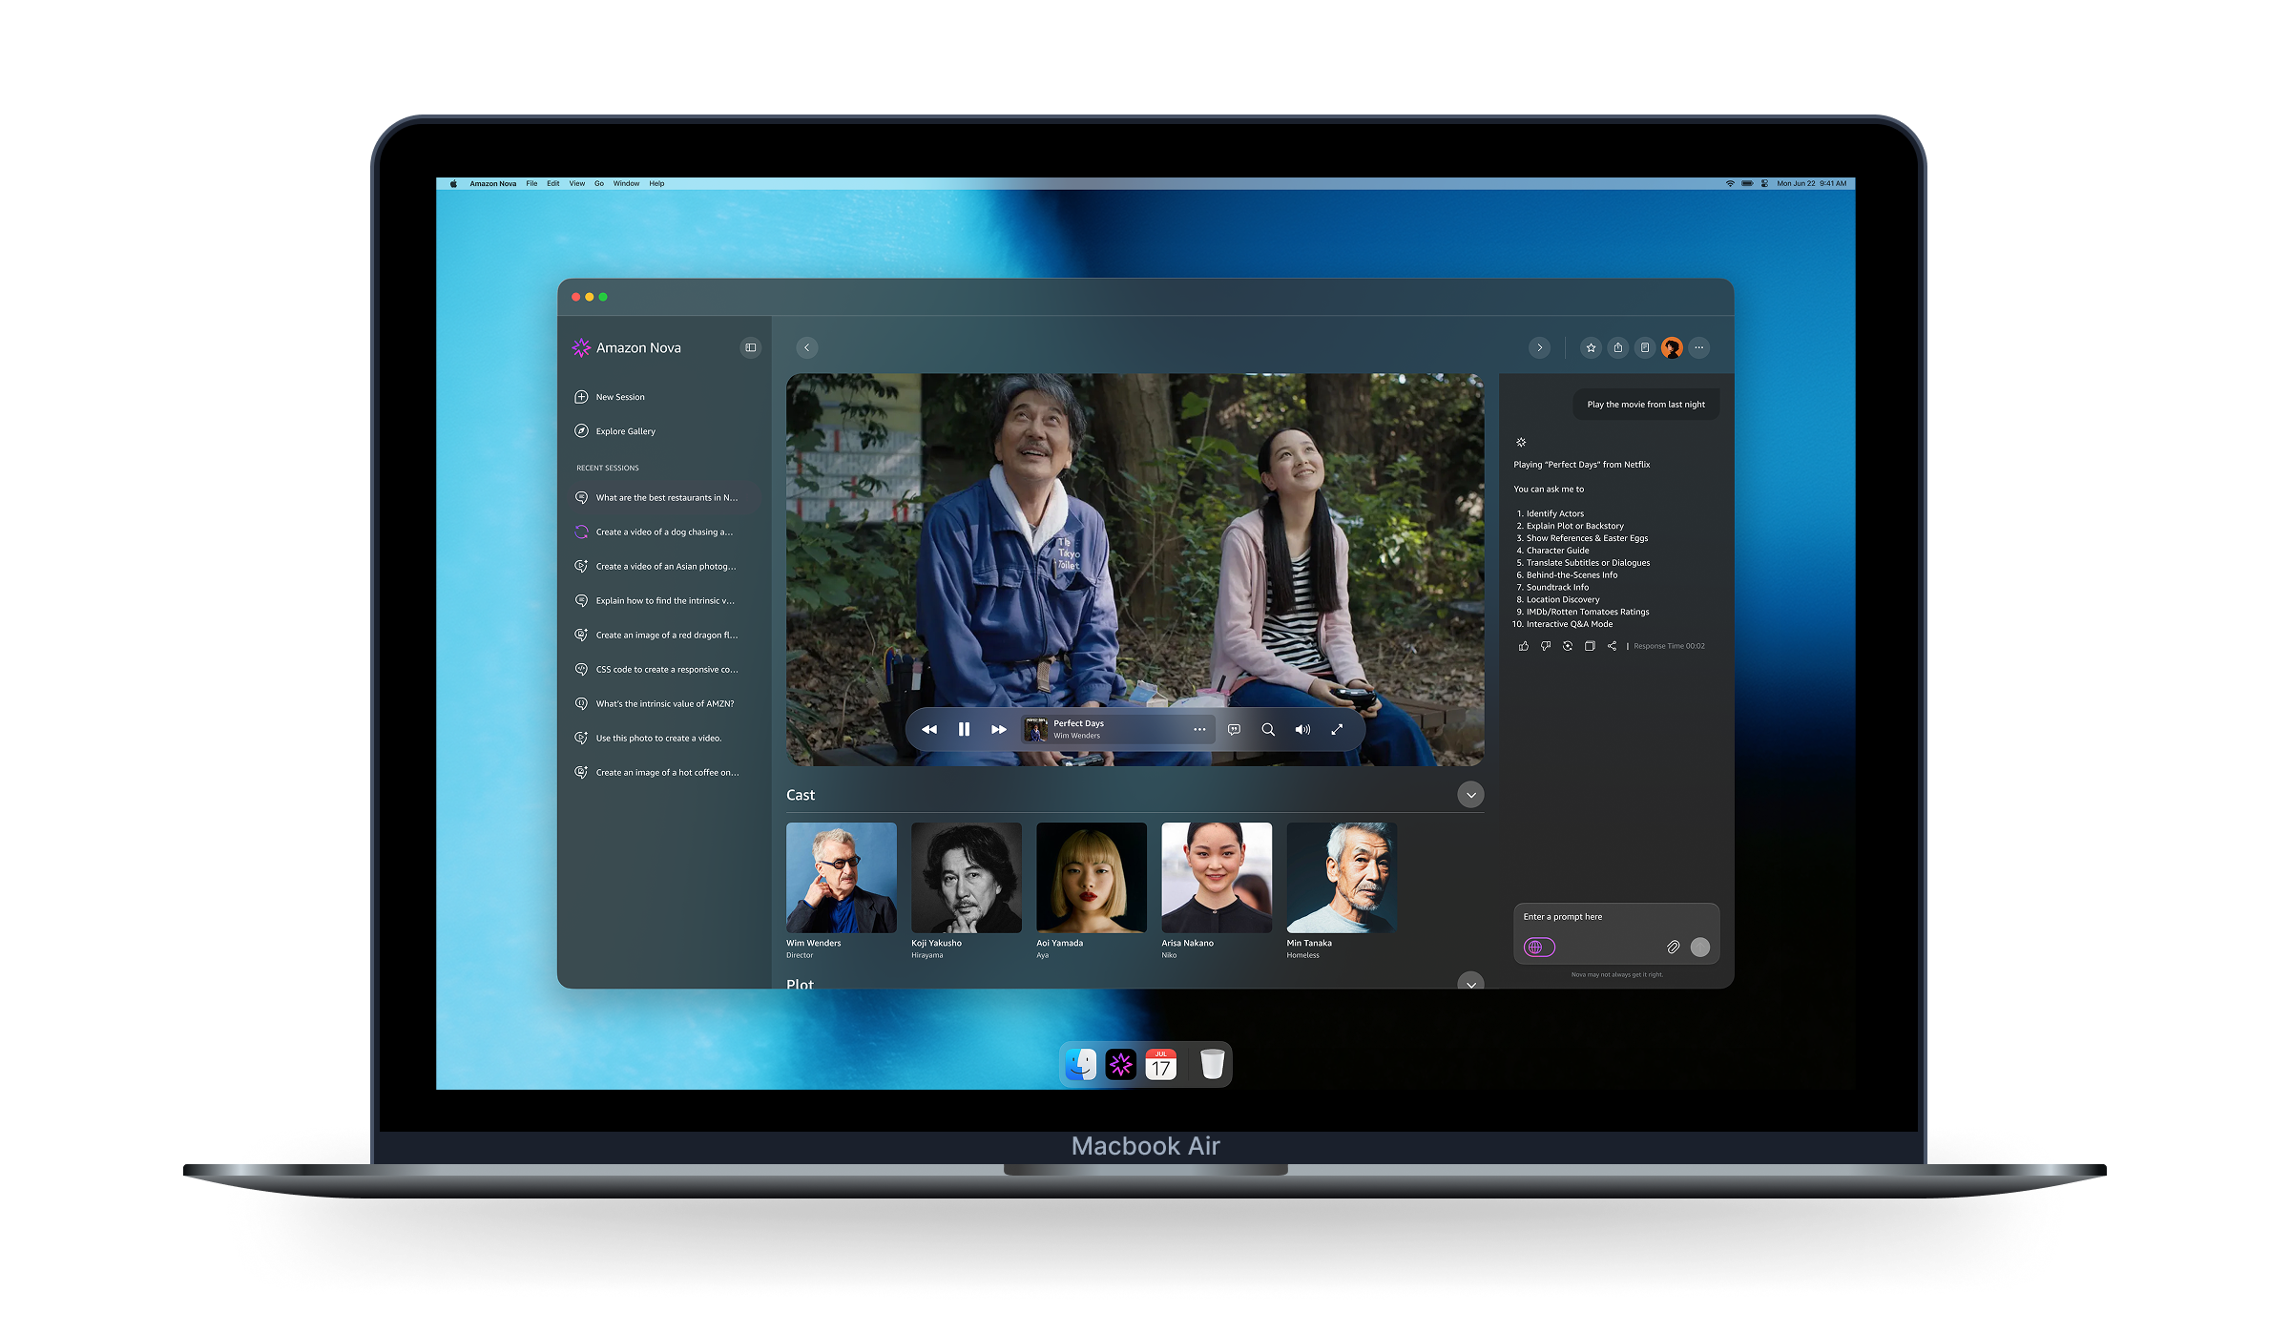Screen dimensions: 2290x1334
Task: Click the favorite star icon in top toolbar
Action: pyautogui.click(x=1591, y=348)
